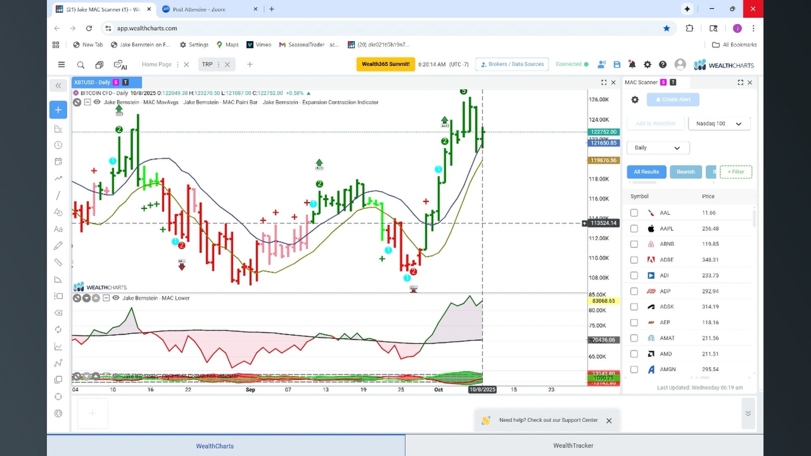811x456 pixels.
Task: Toggle eye visibility of MAC MovAvgs indicator
Action: 97,102
